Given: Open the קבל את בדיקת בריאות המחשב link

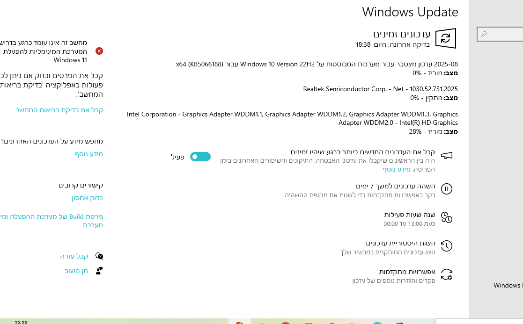Looking at the screenshot, I should pos(59,110).
